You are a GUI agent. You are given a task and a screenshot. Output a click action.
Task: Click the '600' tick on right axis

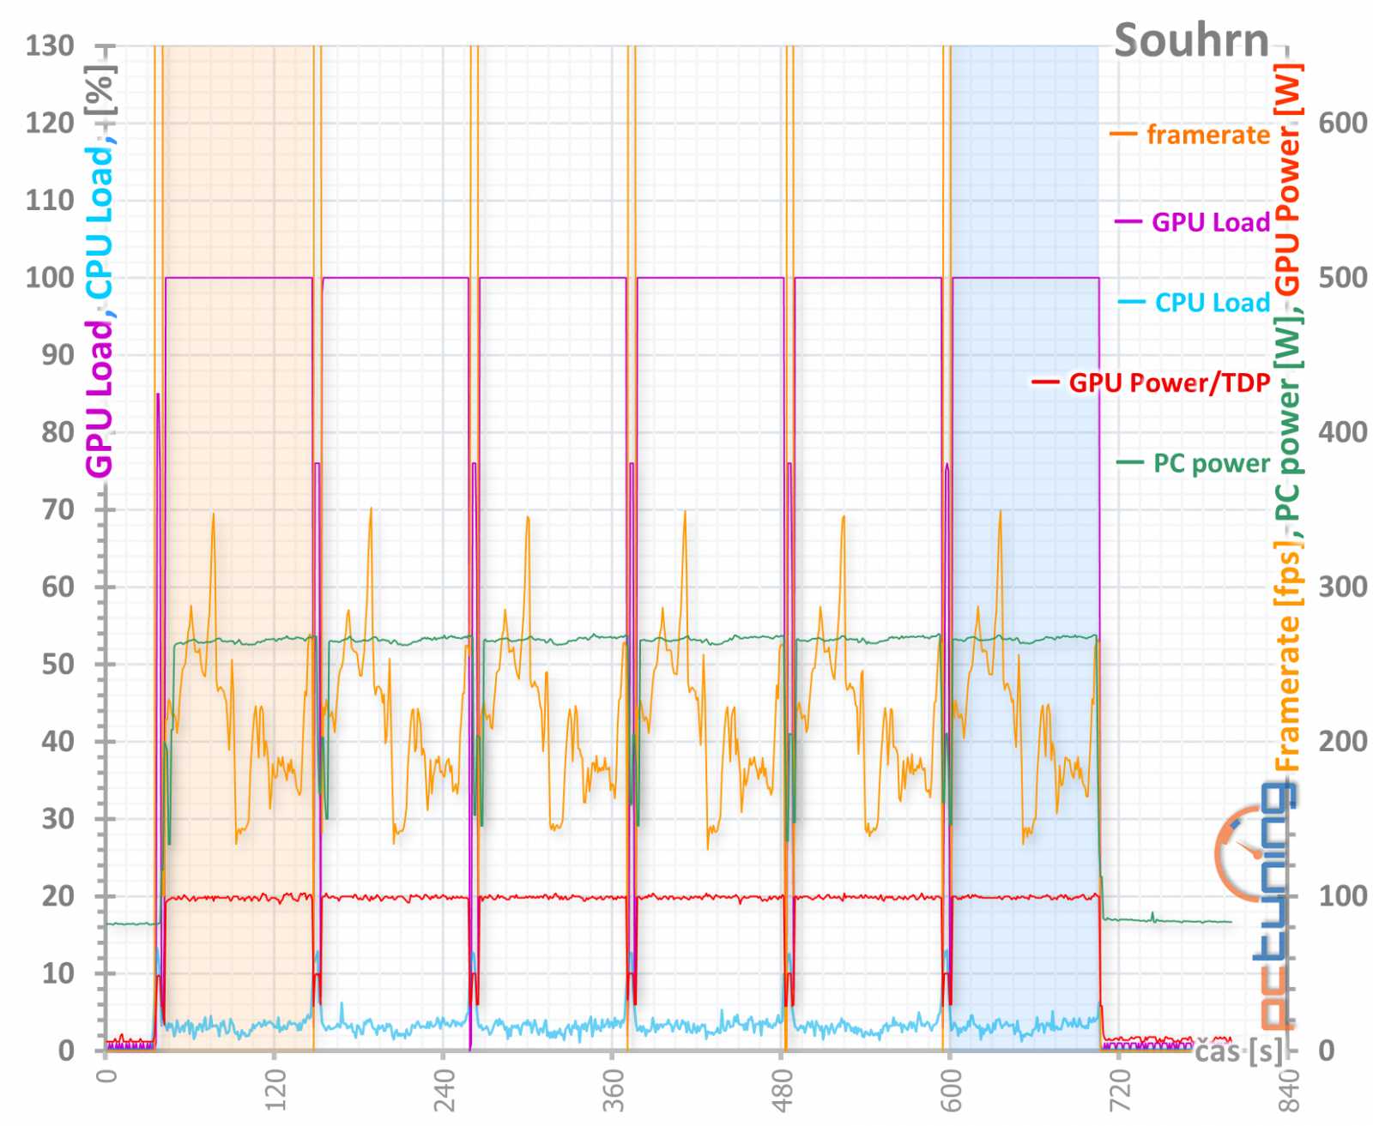click(1343, 123)
